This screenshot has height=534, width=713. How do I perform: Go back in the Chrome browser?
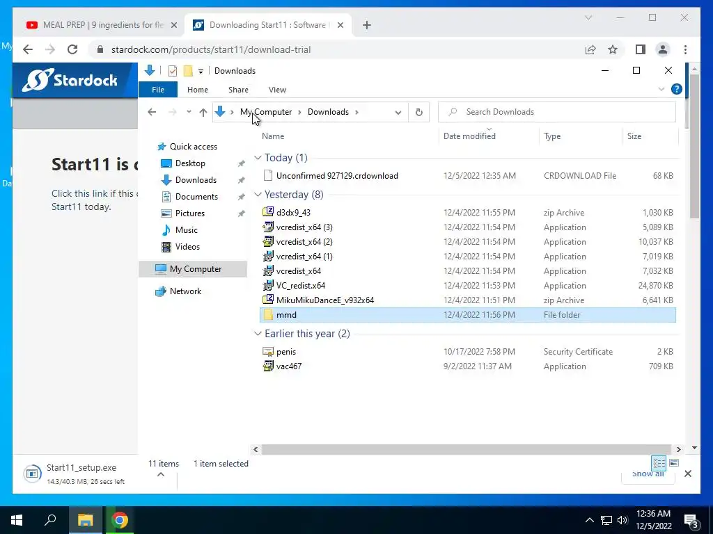[x=28, y=49]
